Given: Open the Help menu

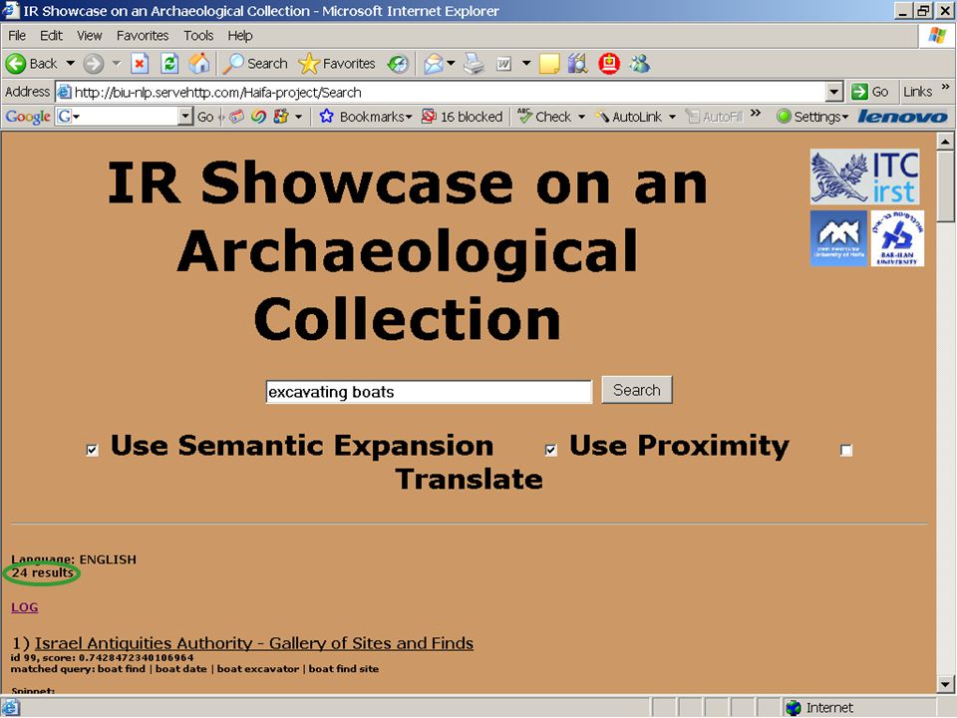Looking at the screenshot, I should pos(240,36).
